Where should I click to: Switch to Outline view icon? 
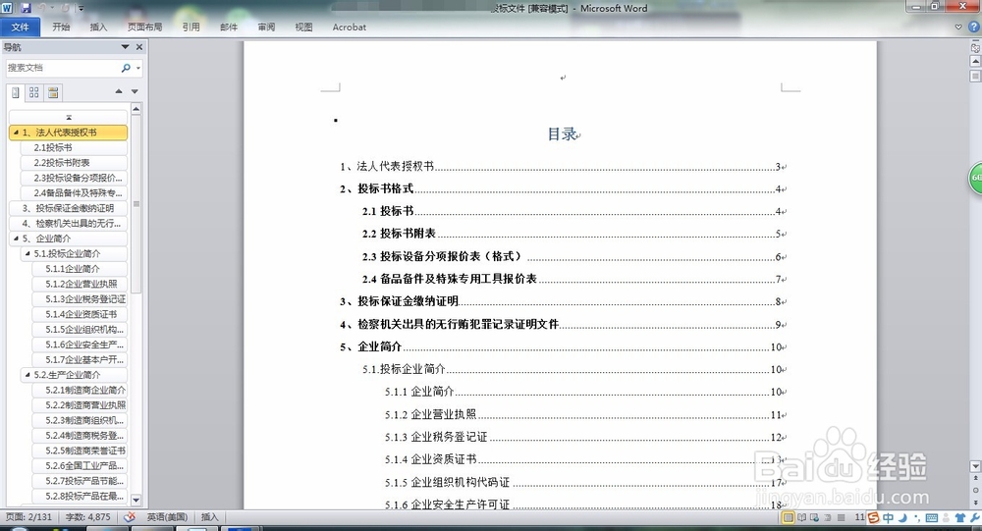tap(827, 518)
